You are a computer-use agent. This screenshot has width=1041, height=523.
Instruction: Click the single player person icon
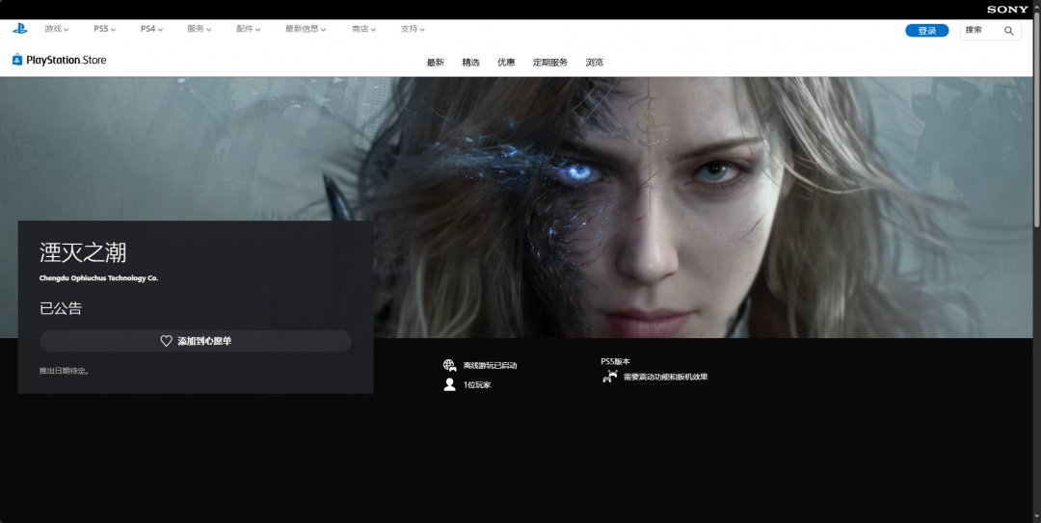pos(449,384)
